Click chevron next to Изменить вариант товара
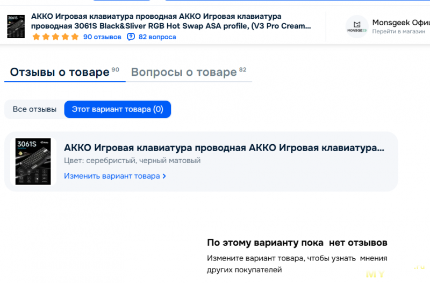 (164, 176)
